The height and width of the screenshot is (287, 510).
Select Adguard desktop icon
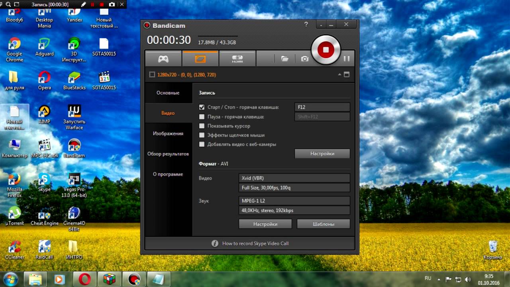coord(44,47)
